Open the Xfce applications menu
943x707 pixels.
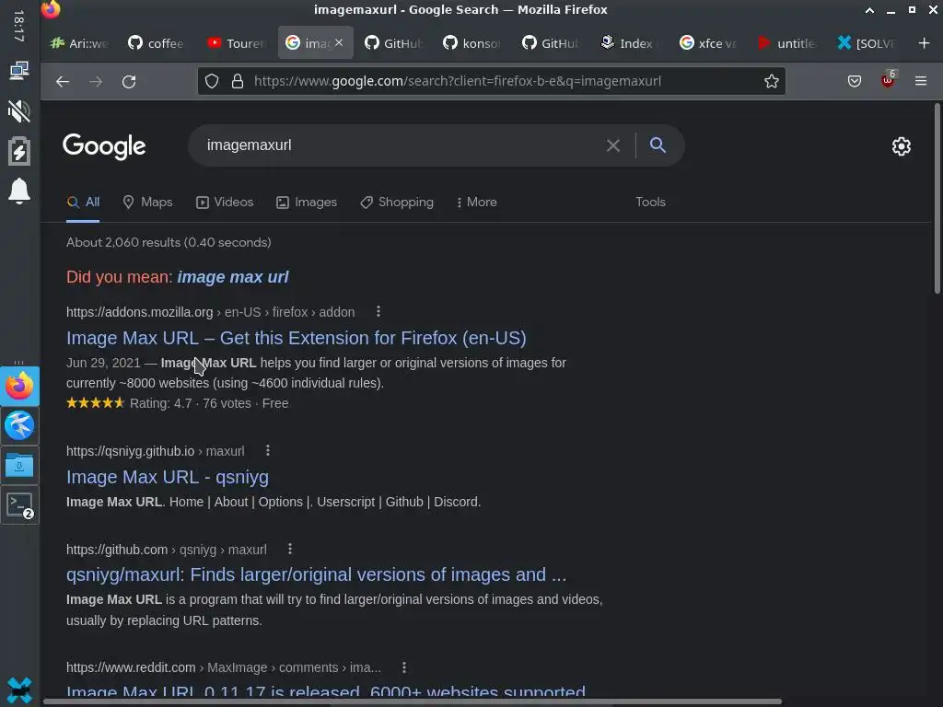[19, 690]
